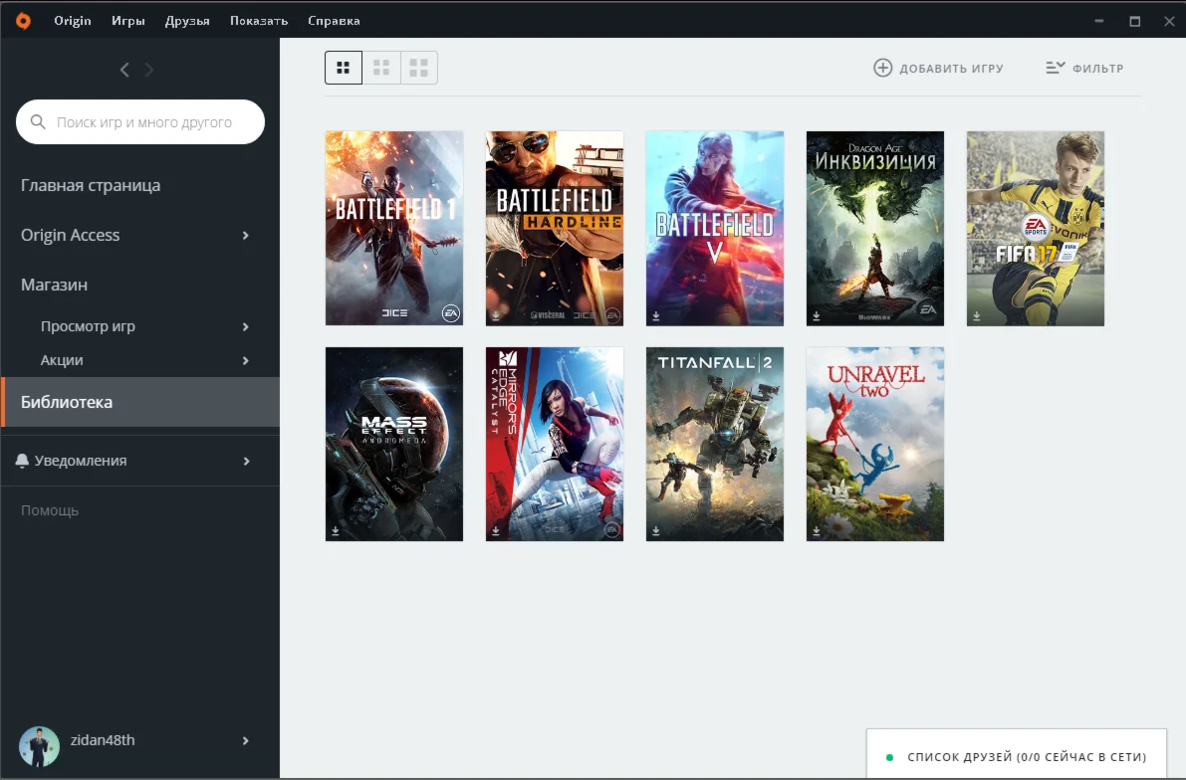Viewport: 1186px width, 780px height.
Task: Click the notifications bell icon
Action: [22, 460]
